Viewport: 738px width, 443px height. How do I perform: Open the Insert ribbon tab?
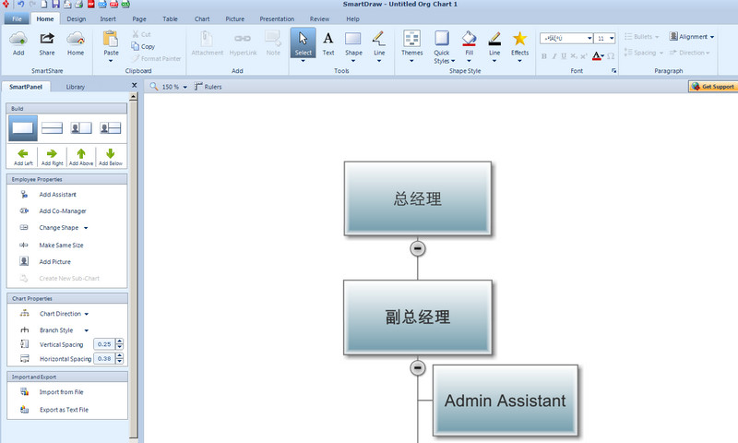click(108, 18)
